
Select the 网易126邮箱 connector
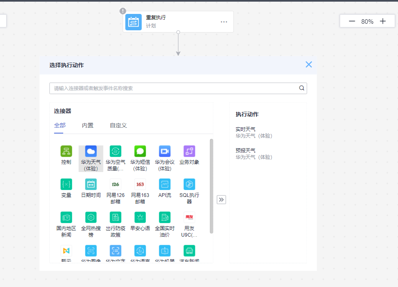click(115, 192)
